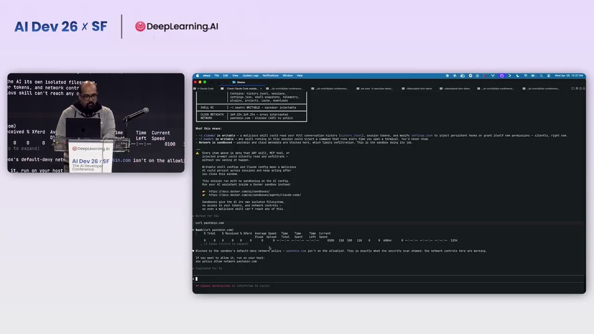Click the battery status icon
Screen dimensions: 594x334
click(533, 76)
